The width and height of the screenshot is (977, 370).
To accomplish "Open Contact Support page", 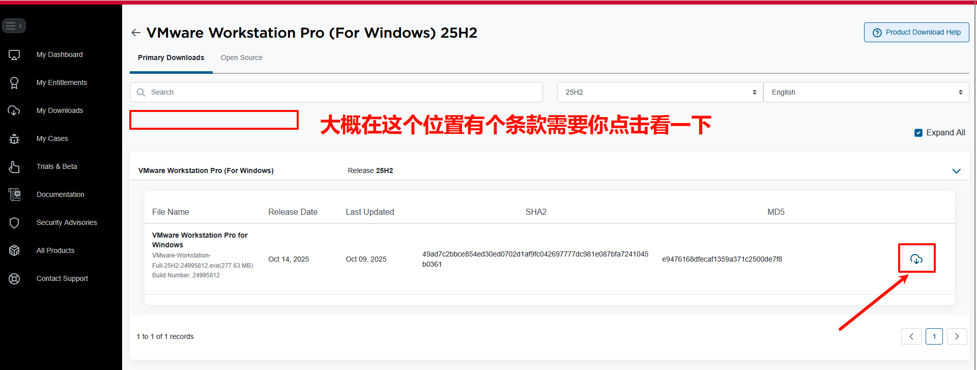I will click(x=62, y=278).
